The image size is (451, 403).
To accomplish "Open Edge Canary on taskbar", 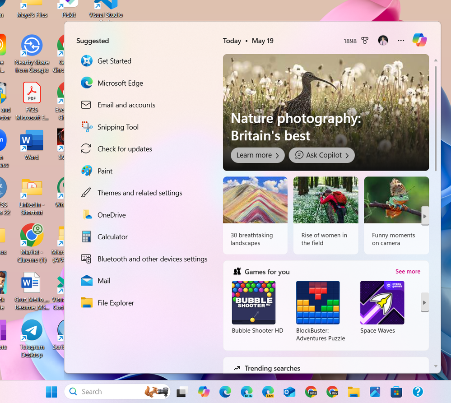I will pyautogui.click(x=268, y=392).
